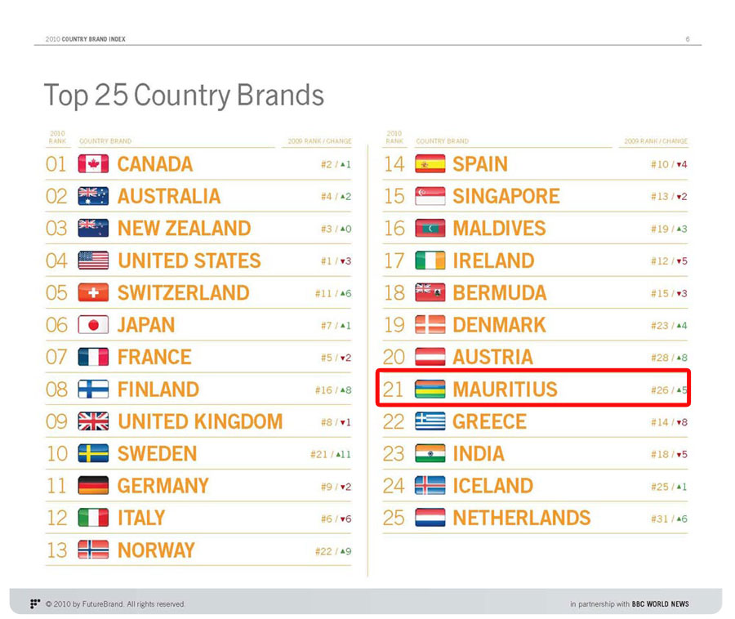Image resolution: width=735 pixels, height=619 pixels.
Task: Select the MAURITIUS country name text
Action: (505, 390)
